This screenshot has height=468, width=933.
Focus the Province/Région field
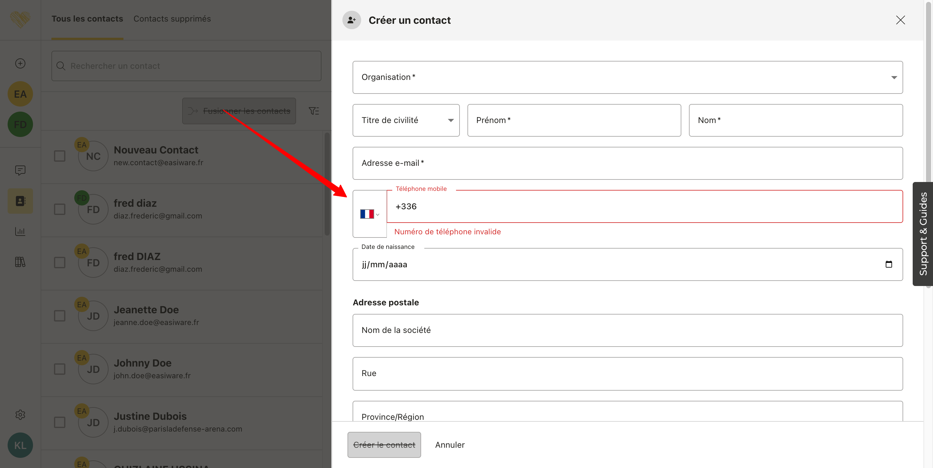click(x=628, y=411)
